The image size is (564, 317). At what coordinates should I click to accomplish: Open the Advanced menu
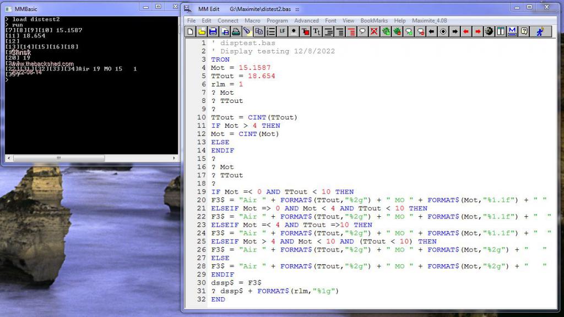click(x=306, y=20)
